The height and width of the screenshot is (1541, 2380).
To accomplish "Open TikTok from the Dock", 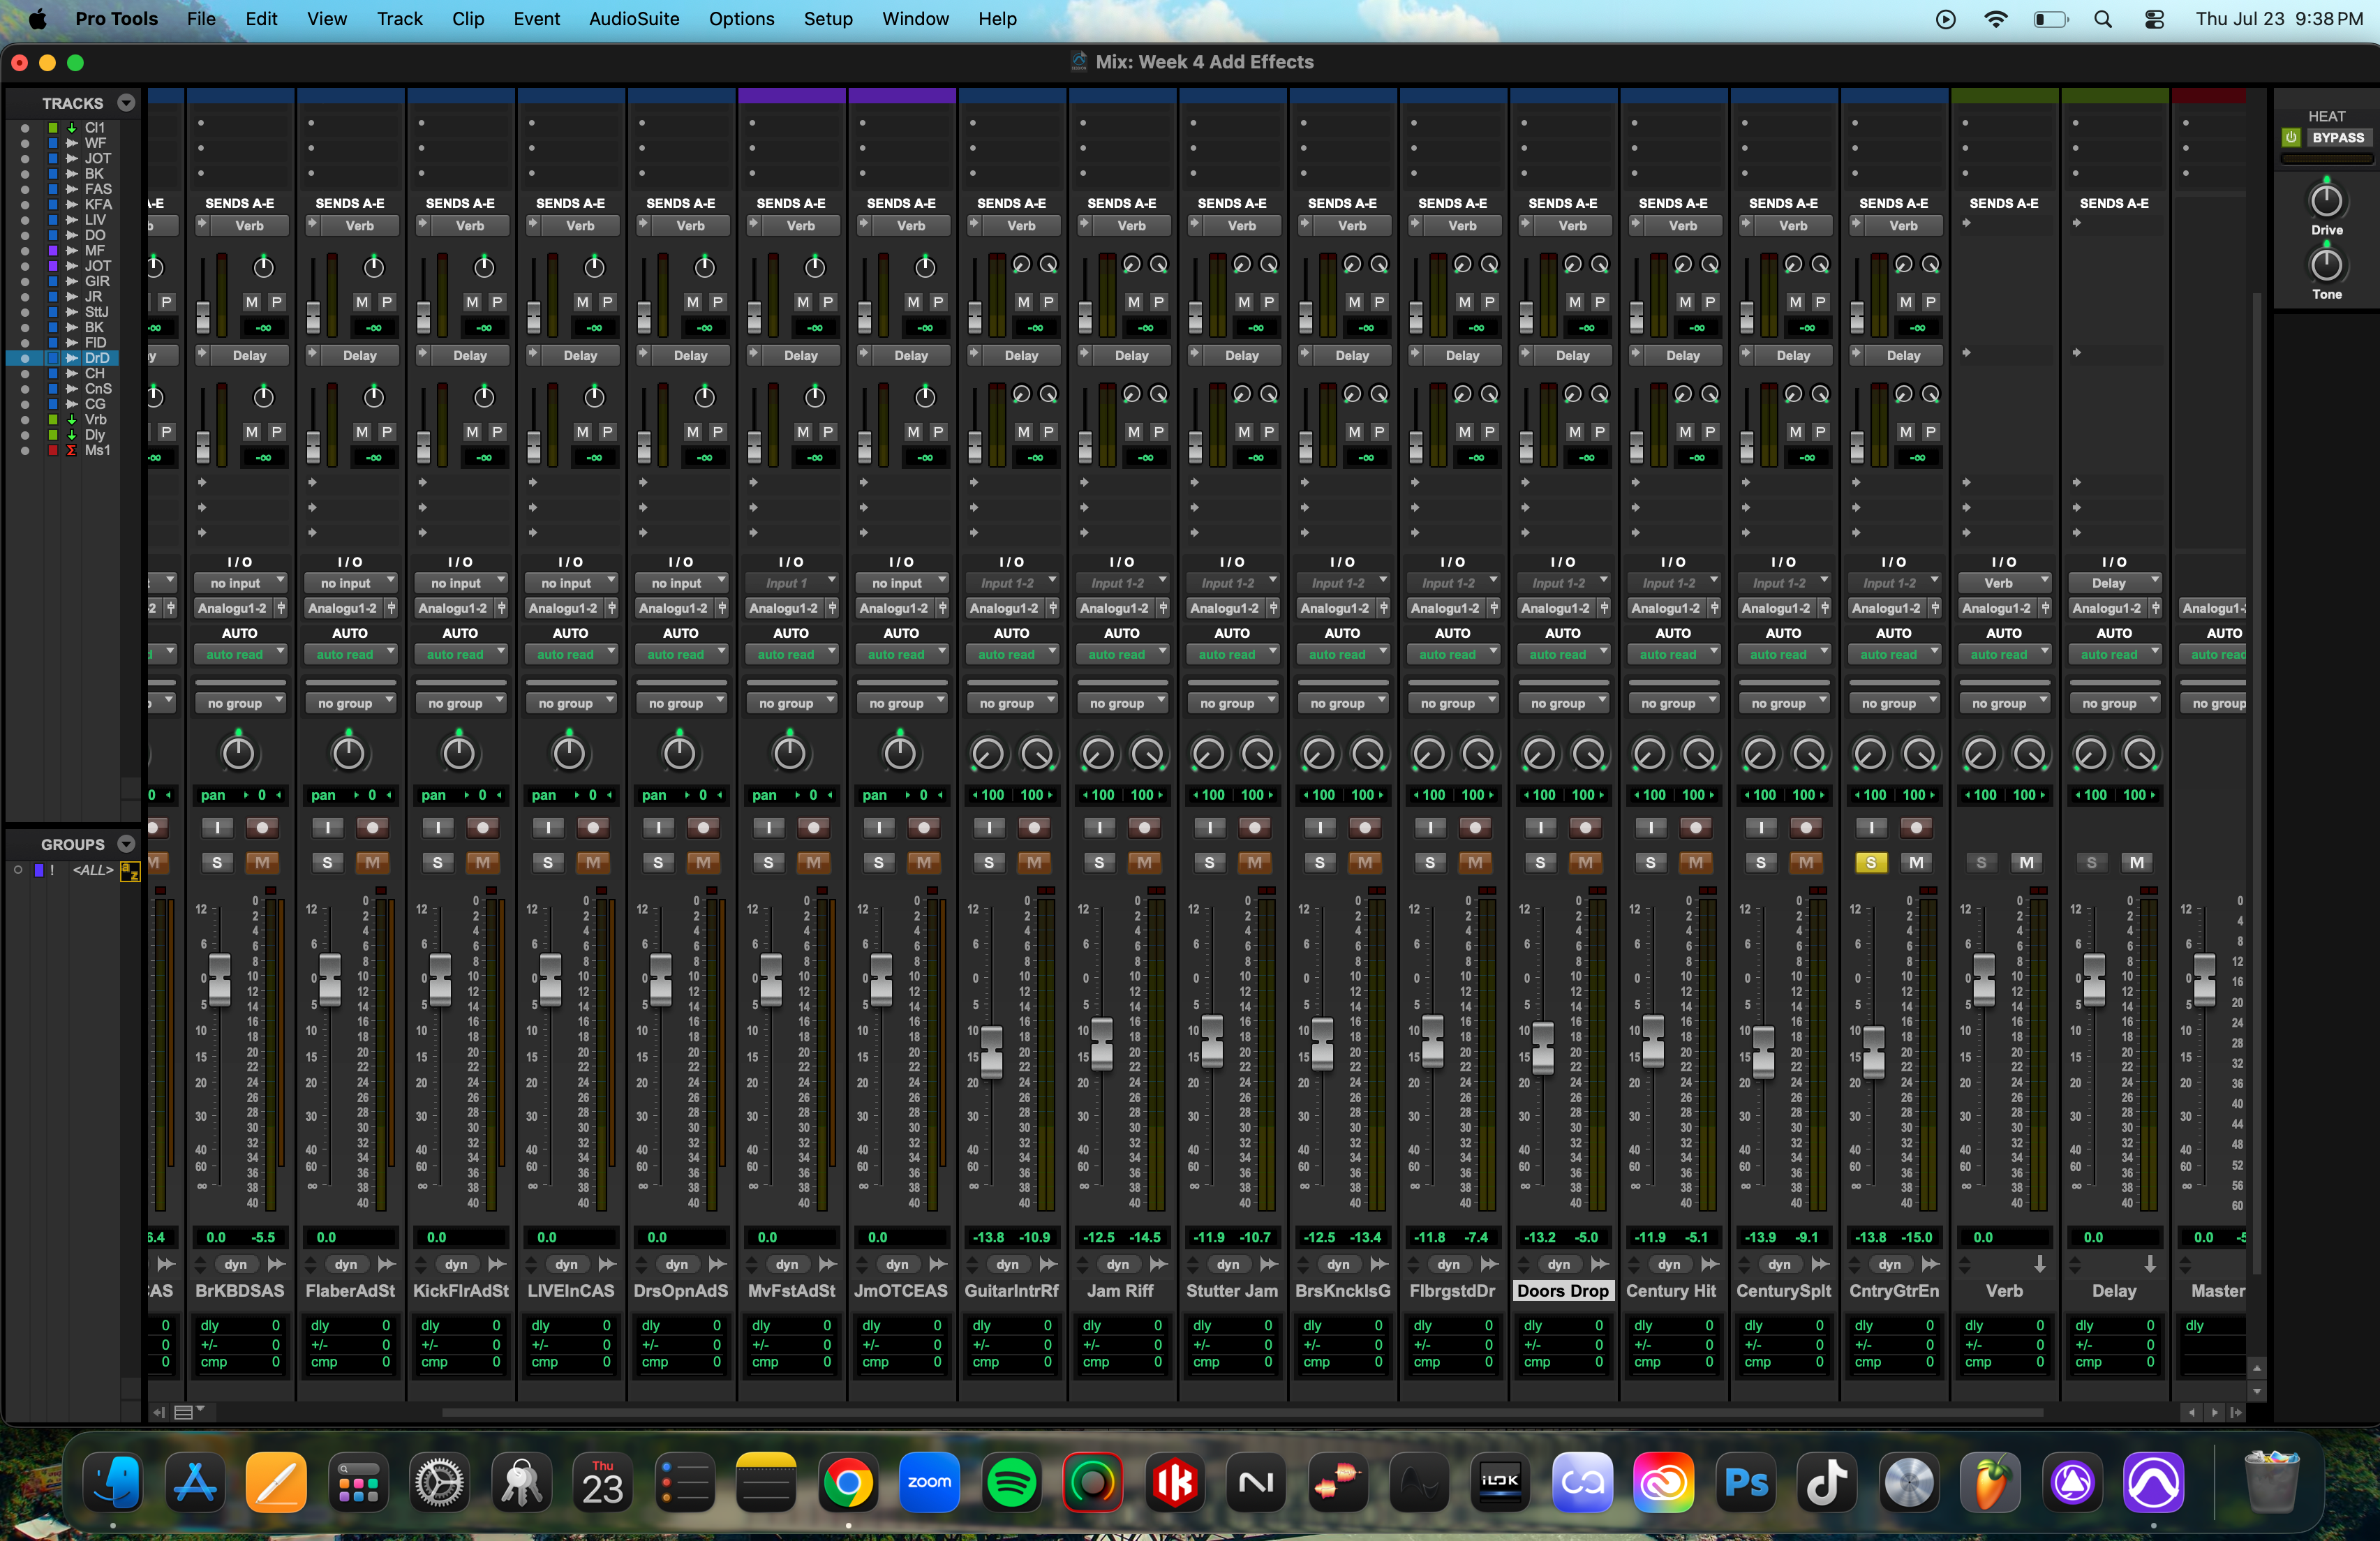I will (x=1828, y=1483).
